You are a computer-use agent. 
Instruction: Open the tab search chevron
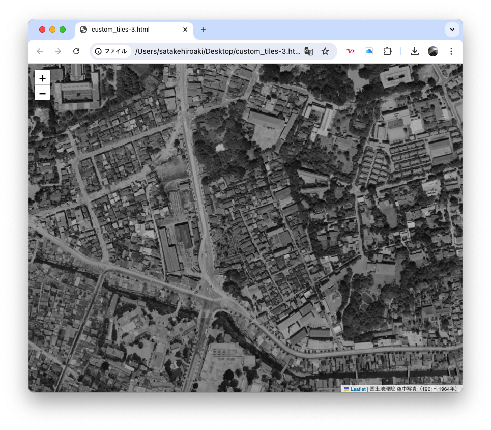point(452,30)
